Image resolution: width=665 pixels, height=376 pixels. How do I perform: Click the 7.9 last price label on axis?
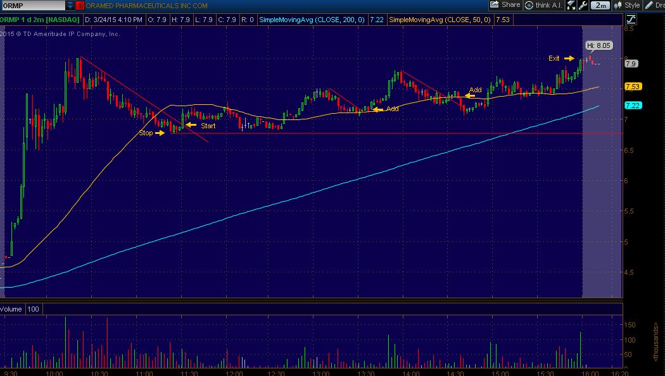click(x=631, y=64)
